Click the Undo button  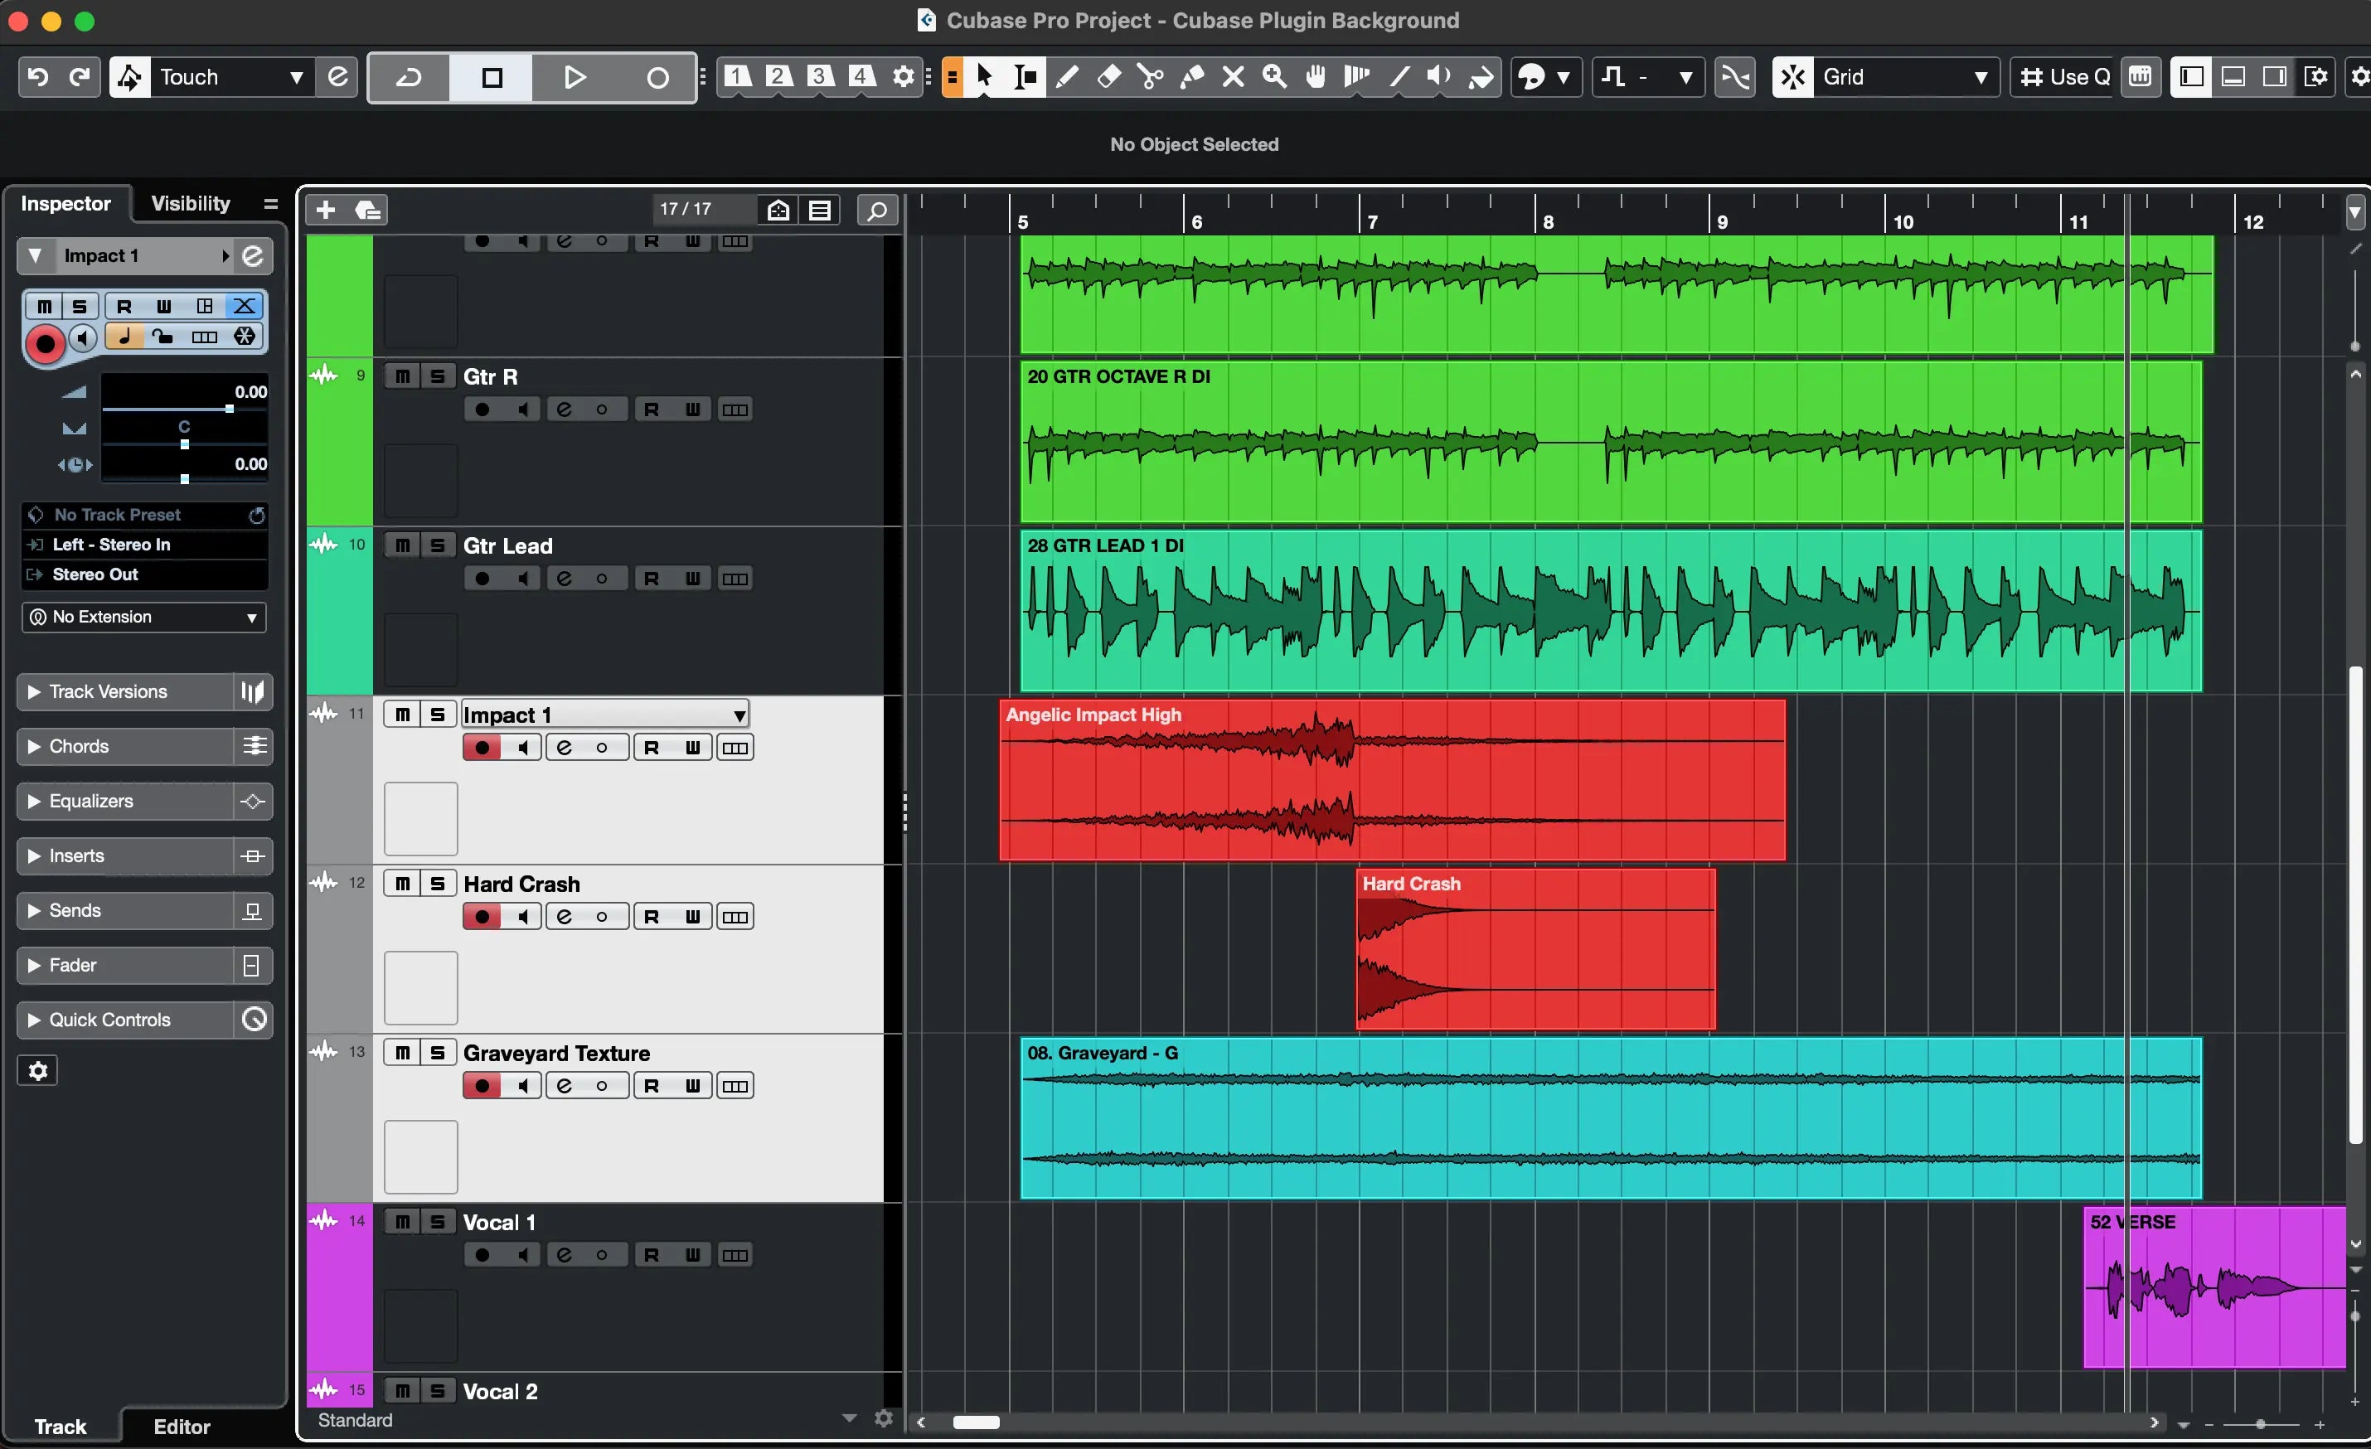coord(36,77)
